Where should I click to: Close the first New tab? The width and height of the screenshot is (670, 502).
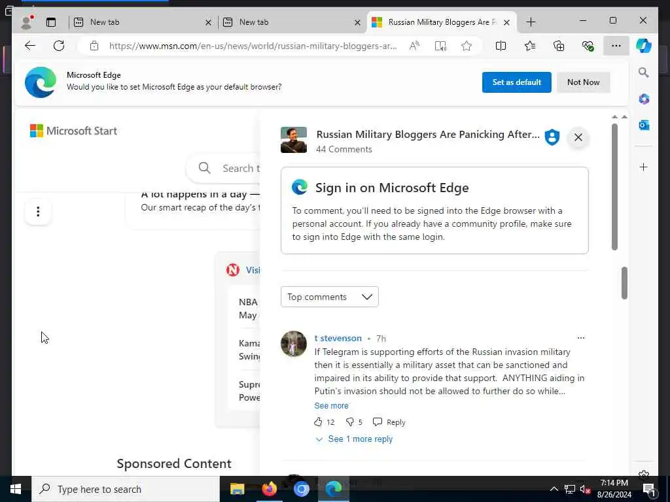pos(208,22)
